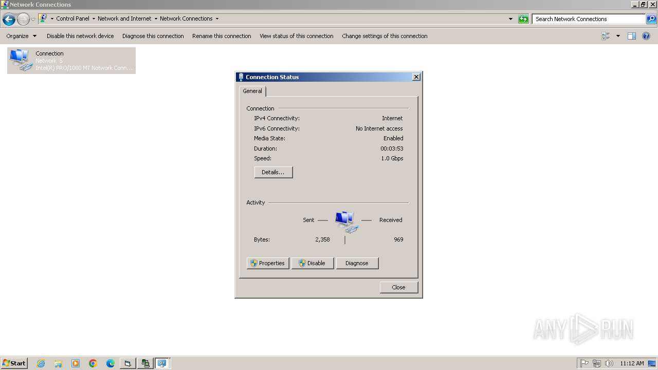Open the recent pages dropdown arrow
Image resolution: width=658 pixels, height=370 pixels.
click(33, 20)
